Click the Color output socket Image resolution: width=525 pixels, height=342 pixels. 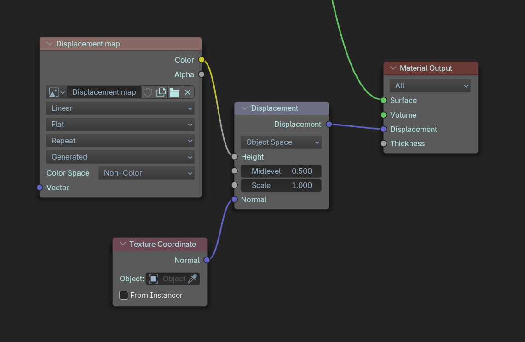201,60
